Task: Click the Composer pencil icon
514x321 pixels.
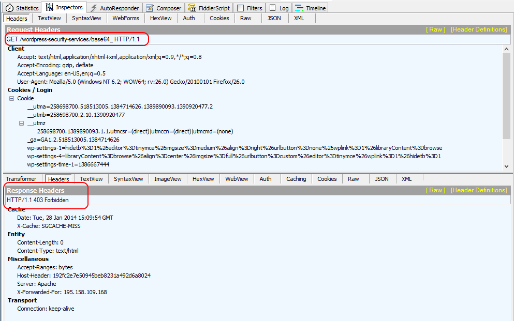Action: tap(150, 8)
